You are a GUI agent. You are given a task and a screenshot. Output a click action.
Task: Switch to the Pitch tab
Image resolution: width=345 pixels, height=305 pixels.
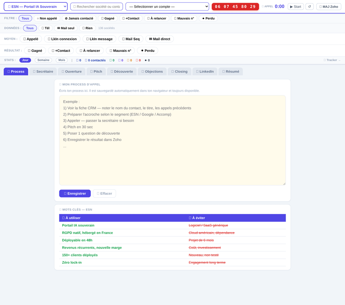coord(96,71)
